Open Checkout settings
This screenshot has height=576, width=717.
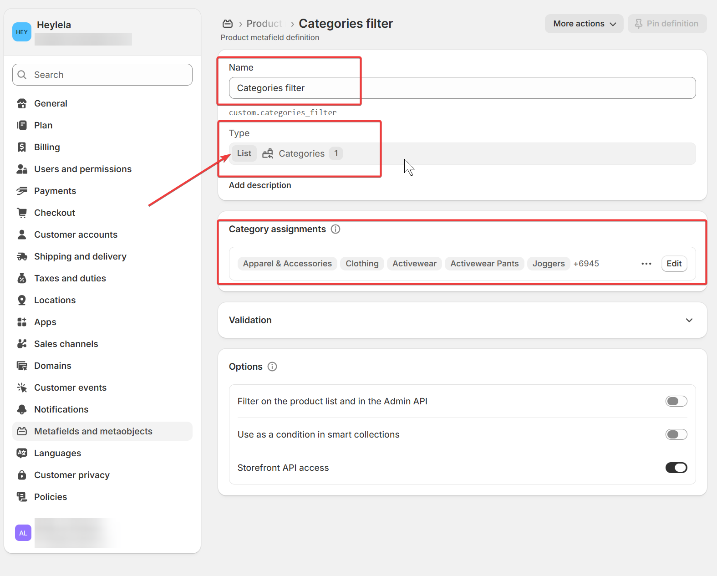tap(102, 213)
